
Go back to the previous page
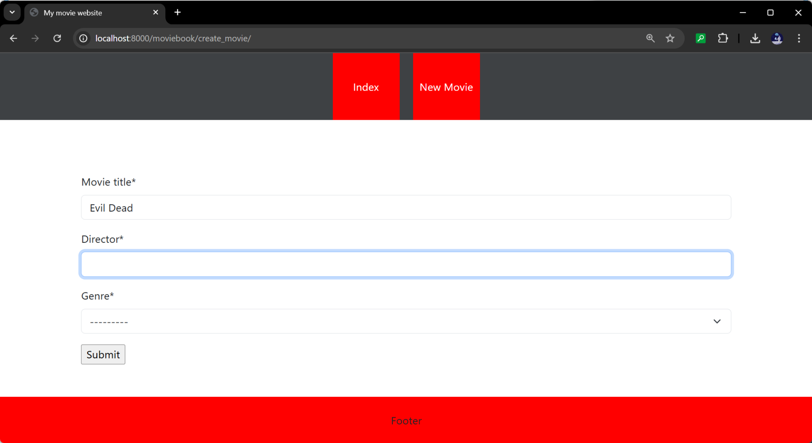(x=14, y=39)
